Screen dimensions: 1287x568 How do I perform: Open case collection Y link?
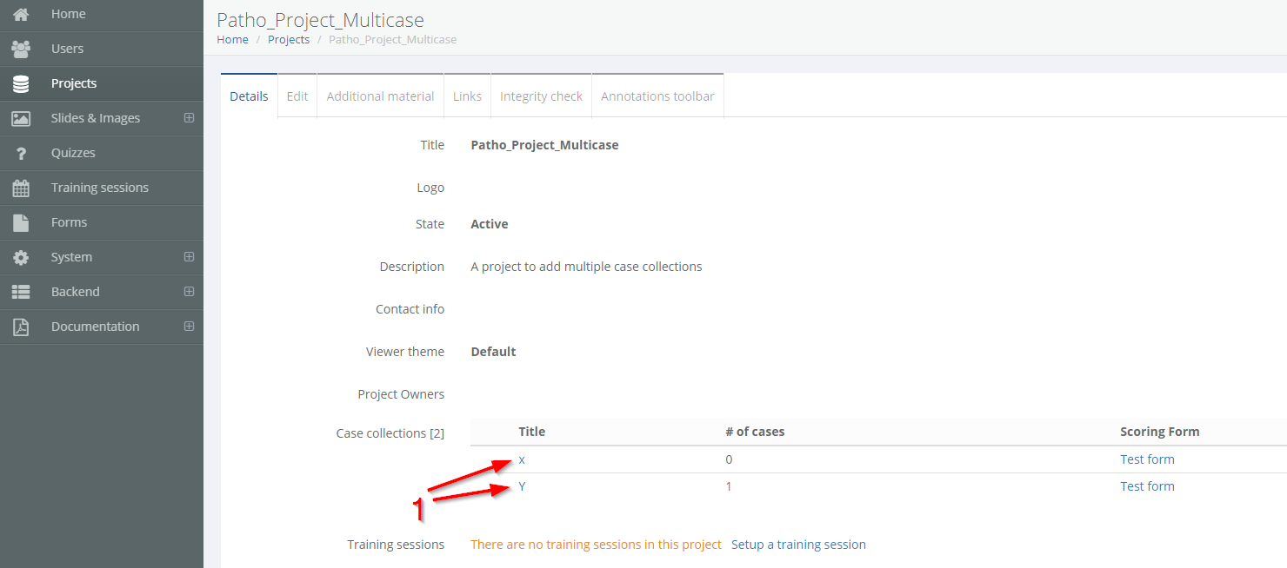(522, 486)
